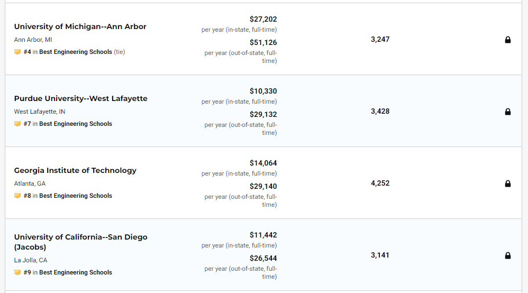Open University of California--San Diego (Jacobs) link
The image size is (528, 293).
(x=80, y=237)
